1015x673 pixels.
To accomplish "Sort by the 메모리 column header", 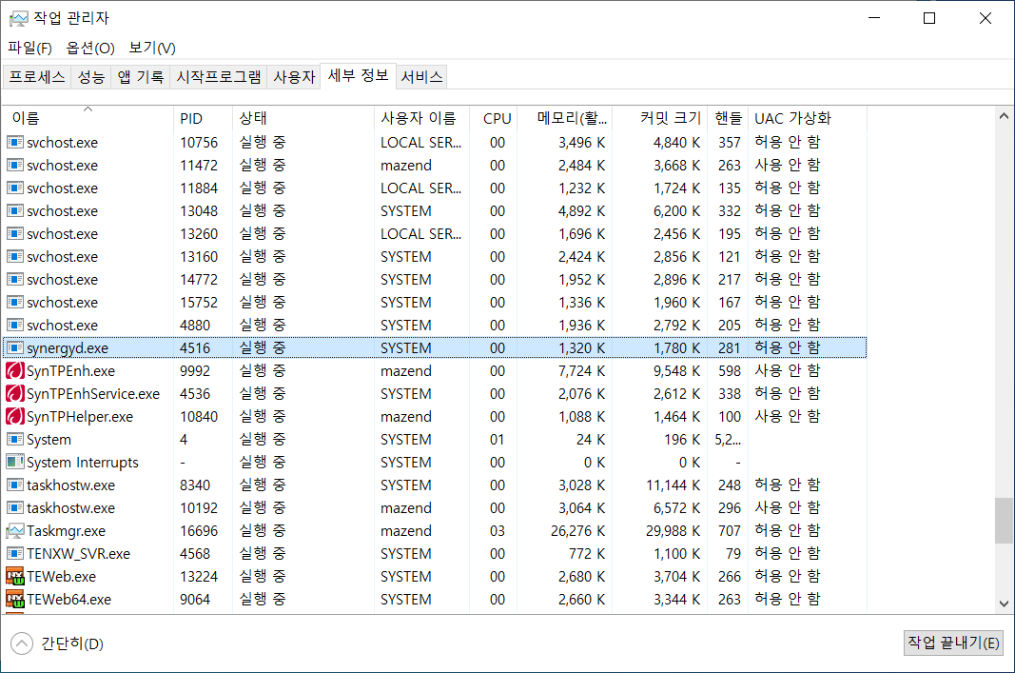I will (564, 119).
